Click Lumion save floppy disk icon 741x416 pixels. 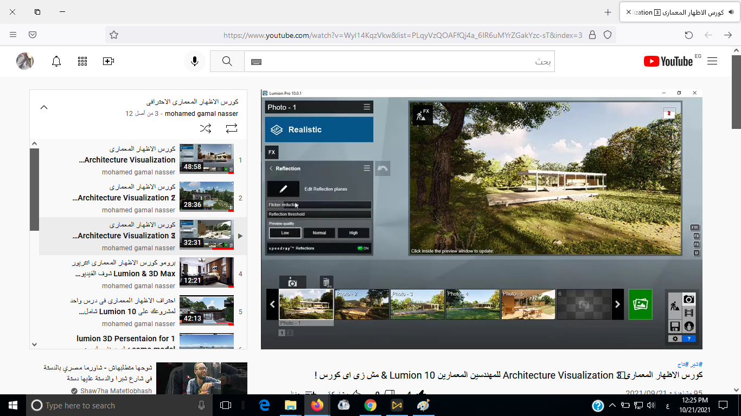point(675,327)
